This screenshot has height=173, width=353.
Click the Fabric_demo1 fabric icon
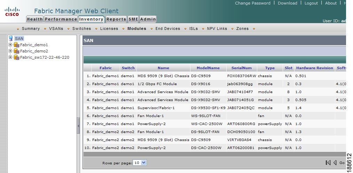(x=16, y=45)
